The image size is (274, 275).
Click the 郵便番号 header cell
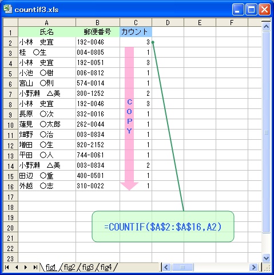[x=98, y=32]
